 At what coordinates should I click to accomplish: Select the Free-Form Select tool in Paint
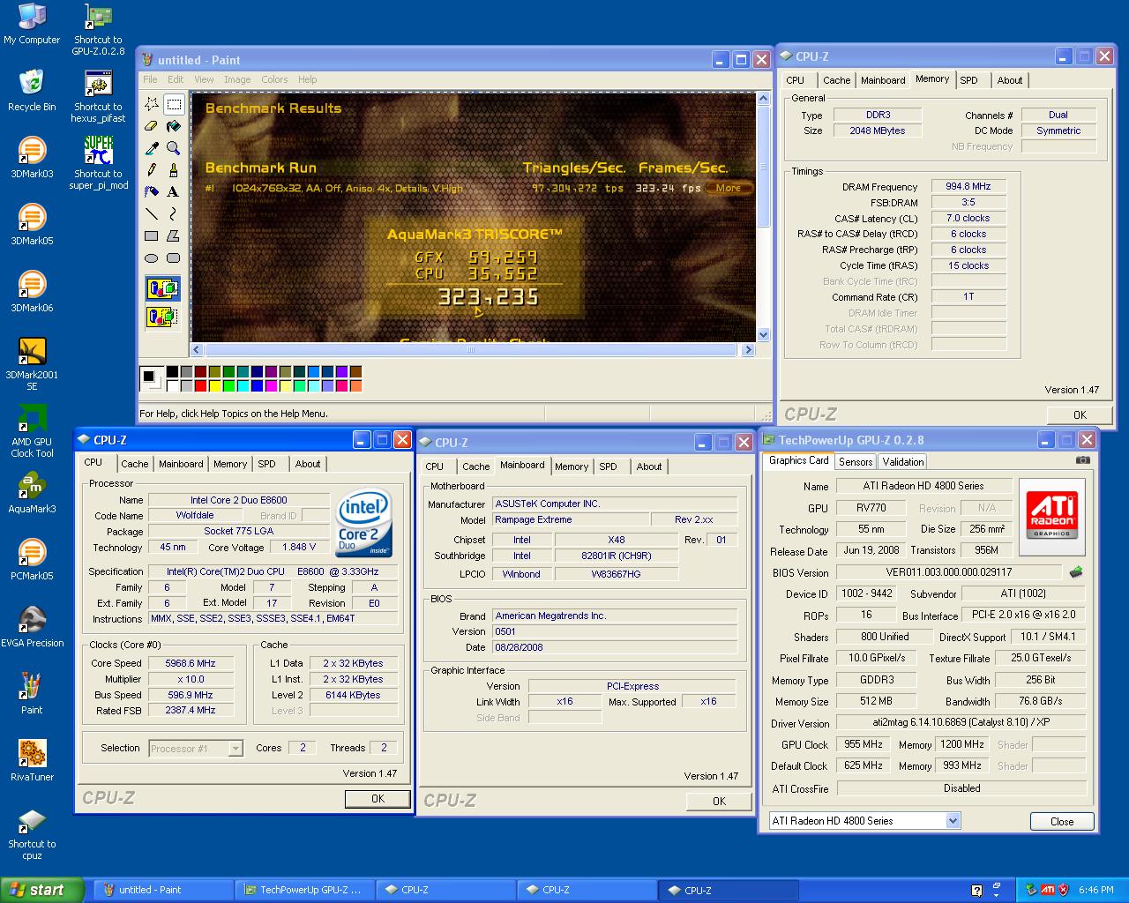pyautogui.click(x=152, y=104)
